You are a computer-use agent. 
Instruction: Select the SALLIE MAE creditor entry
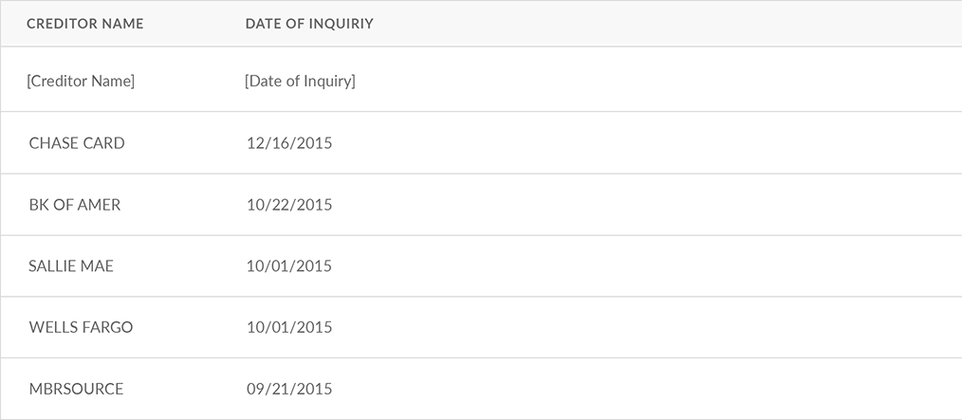click(71, 266)
